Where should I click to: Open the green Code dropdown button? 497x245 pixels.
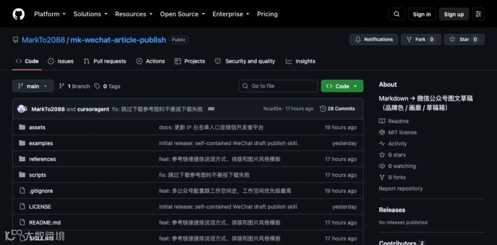342,86
